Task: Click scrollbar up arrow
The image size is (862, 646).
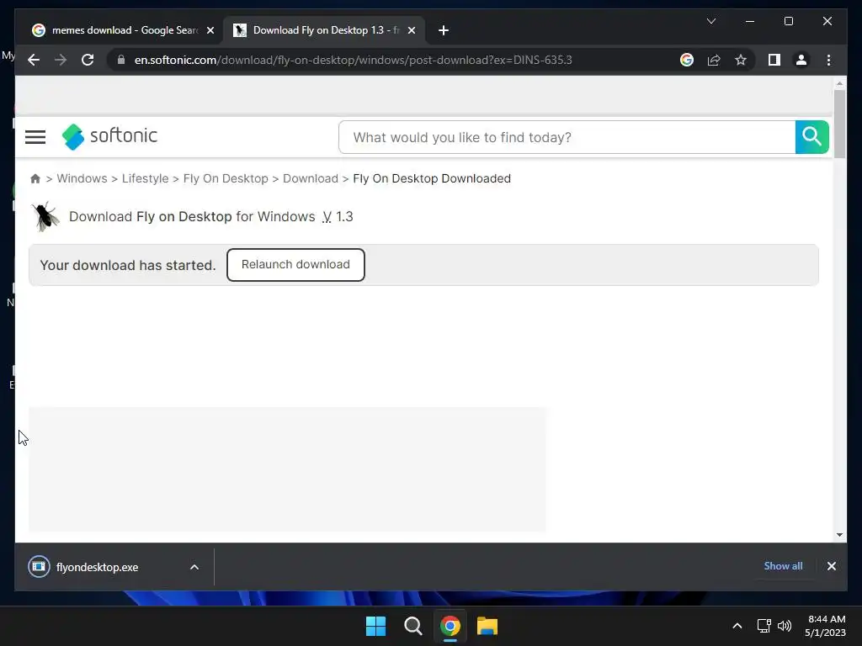Action: pos(839,83)
